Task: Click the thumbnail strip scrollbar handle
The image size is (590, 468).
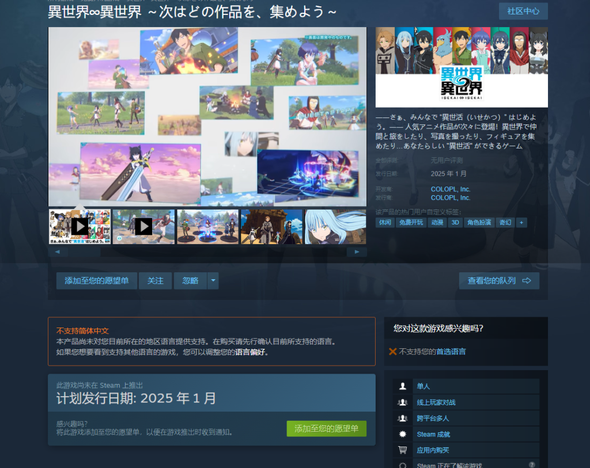Action: point(84,252)
